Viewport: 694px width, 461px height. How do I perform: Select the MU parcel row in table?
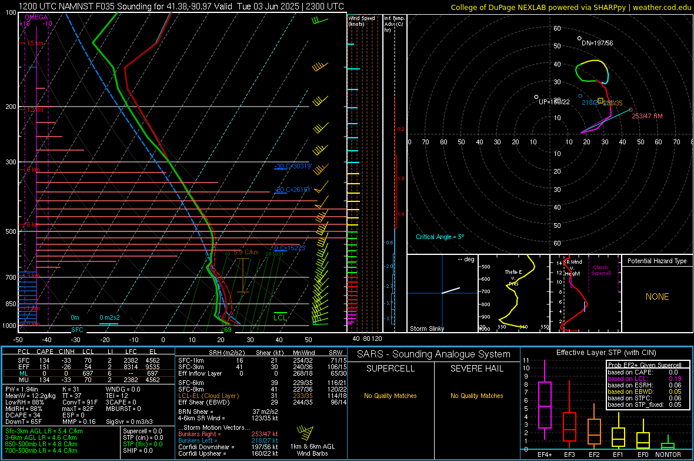88,380
